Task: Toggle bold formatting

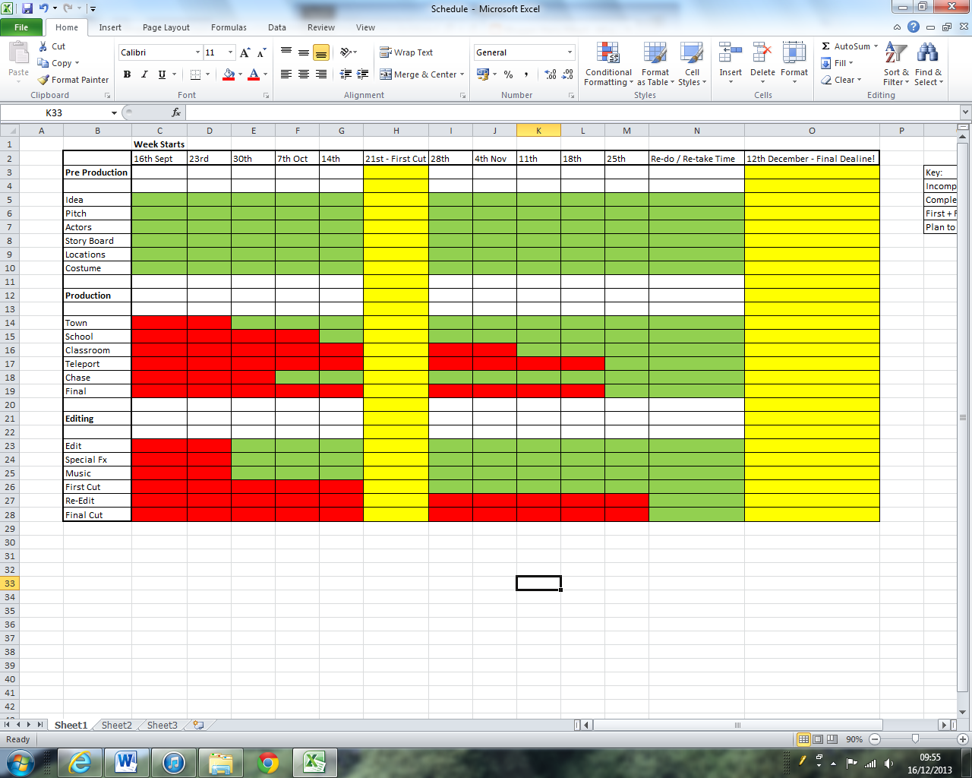Action: [127, 74]
